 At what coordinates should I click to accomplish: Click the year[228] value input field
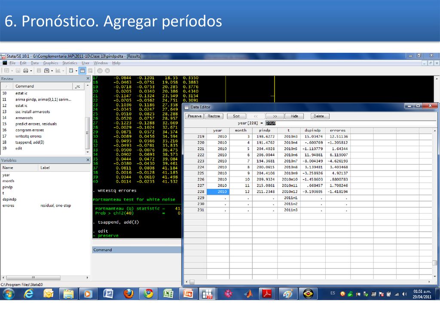(350, 123)
